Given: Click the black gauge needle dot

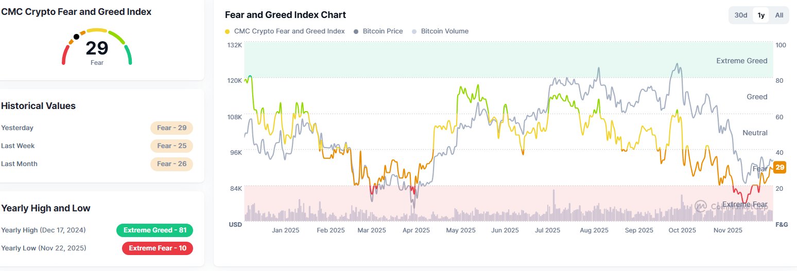Looking at the screenshot, I should (x=76, y=37).
